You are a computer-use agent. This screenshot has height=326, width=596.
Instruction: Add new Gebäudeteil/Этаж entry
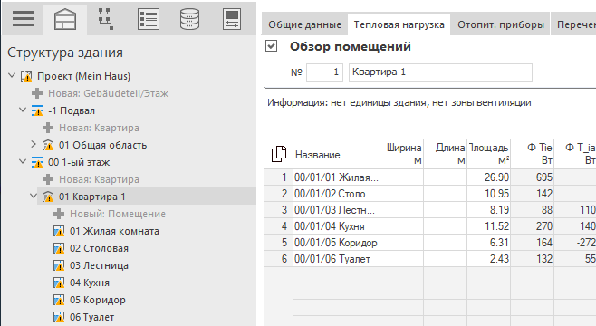tap(108, 93)
